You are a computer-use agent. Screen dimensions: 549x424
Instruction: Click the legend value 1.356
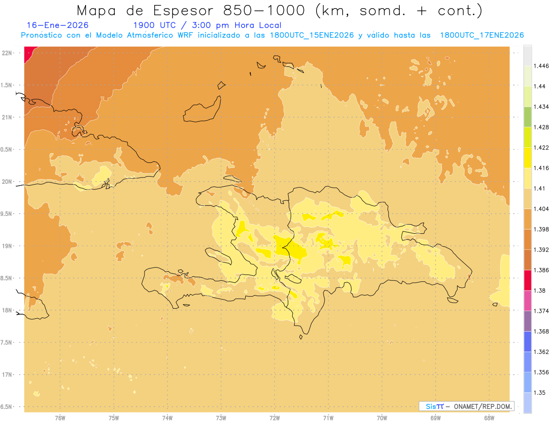pos(541,372)
